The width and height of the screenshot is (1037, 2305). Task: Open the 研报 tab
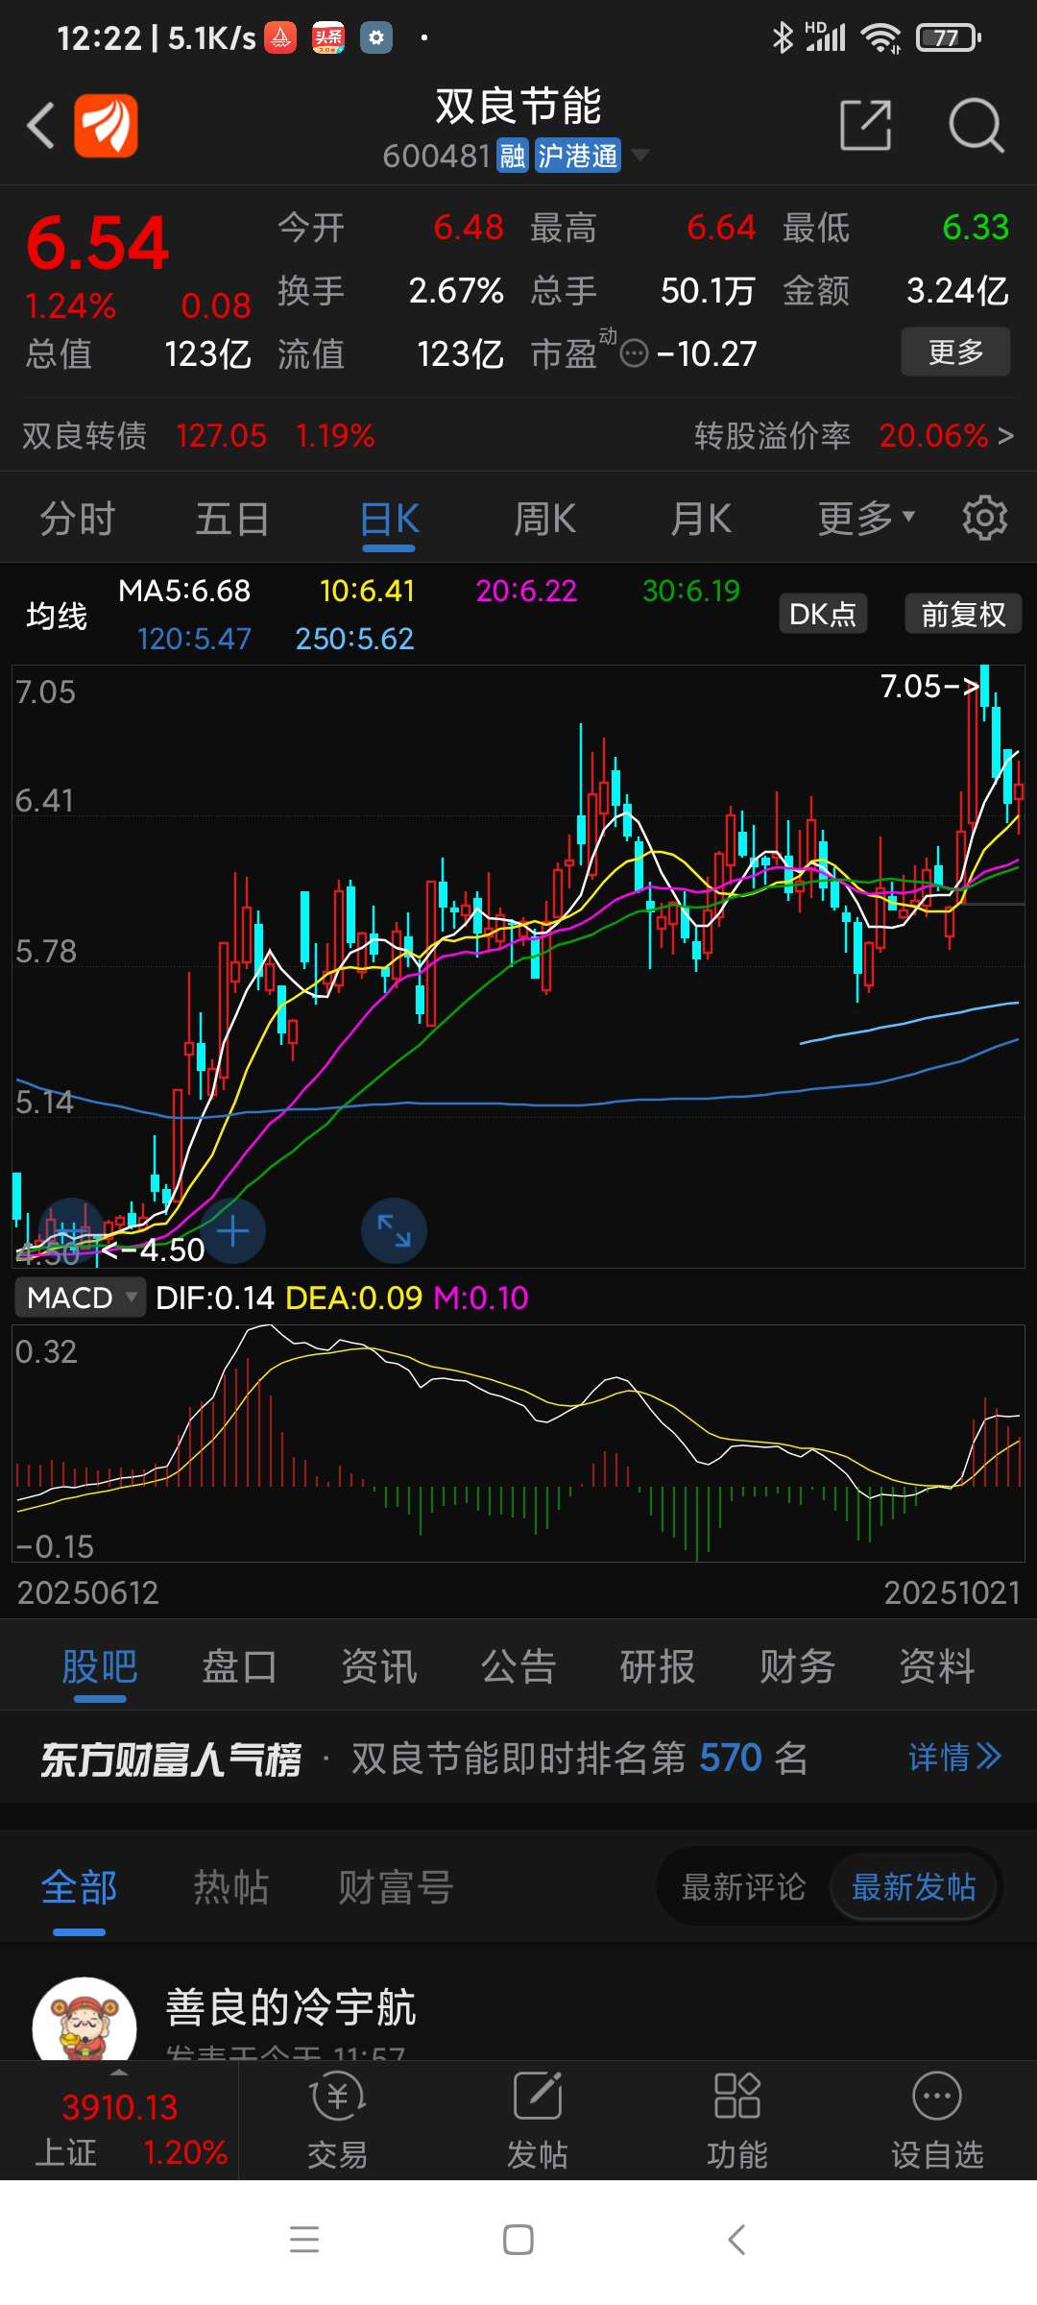click(658, 1666)
